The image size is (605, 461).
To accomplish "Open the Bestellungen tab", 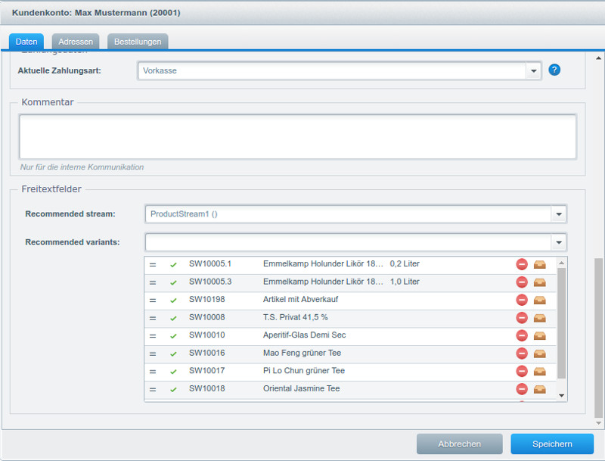I will point(138,42).
